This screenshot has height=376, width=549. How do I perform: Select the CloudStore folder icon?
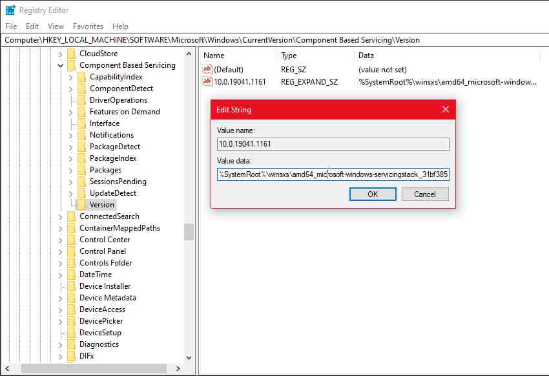[x=71, y=54]
